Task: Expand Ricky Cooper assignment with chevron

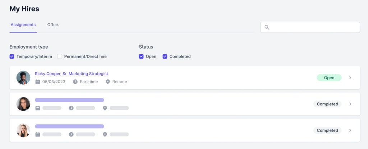Action: click(x=350, y=78)
